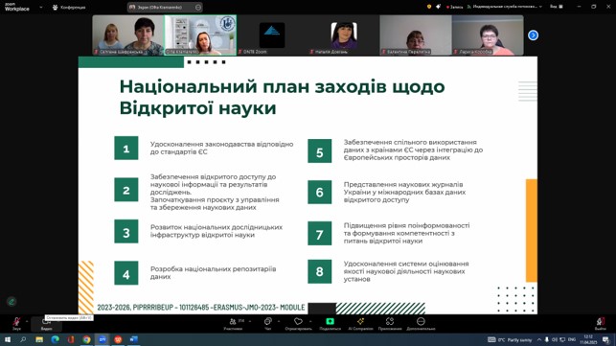Viewport: 616px width, 346px height.
Task: Click text 'Розробка національних репозитаріїв даних'
Action: (x=214, y=273)
